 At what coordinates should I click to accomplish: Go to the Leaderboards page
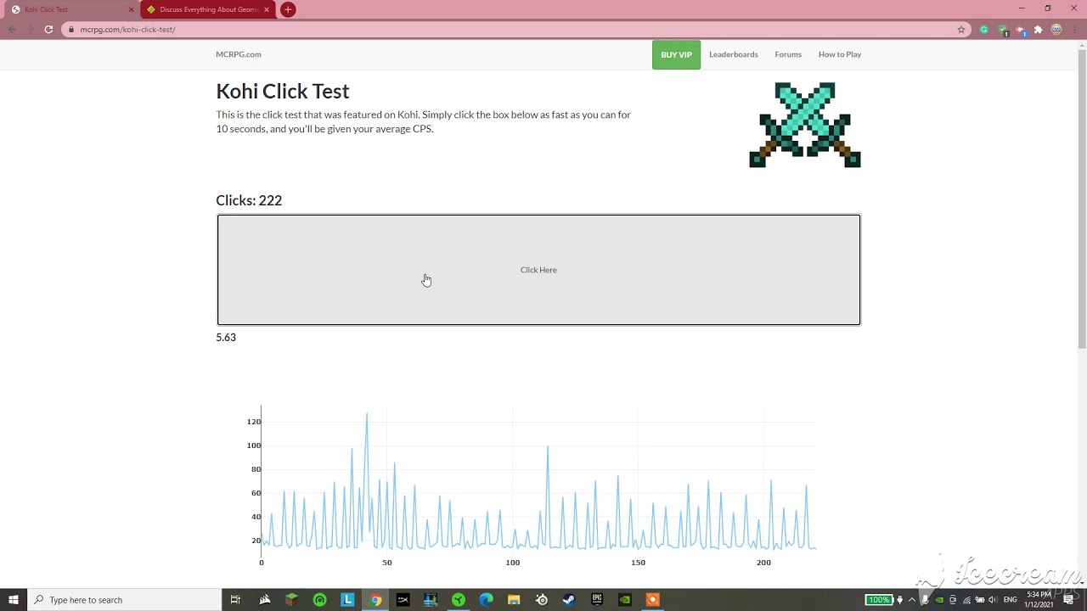point(734,54)
